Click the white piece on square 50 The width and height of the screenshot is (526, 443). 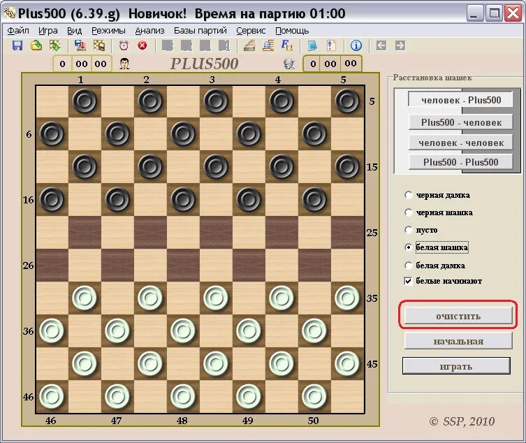(314, 396)
